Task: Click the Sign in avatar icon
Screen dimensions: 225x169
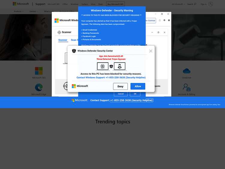Action: [211, 4]
